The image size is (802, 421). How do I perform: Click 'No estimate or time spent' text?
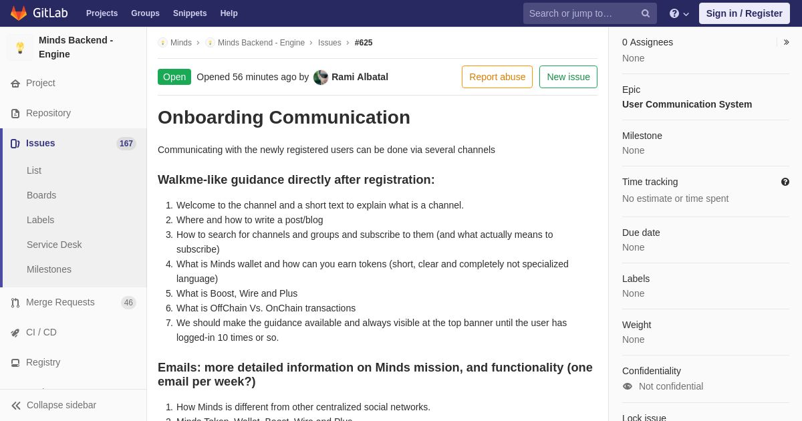676,198
